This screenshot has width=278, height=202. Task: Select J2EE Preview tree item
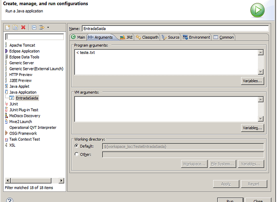[21, 80]
